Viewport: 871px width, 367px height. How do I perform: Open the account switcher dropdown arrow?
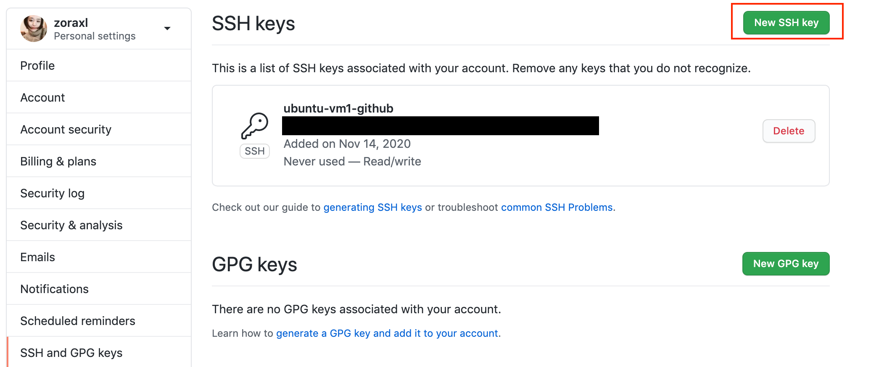pos(167,29)
